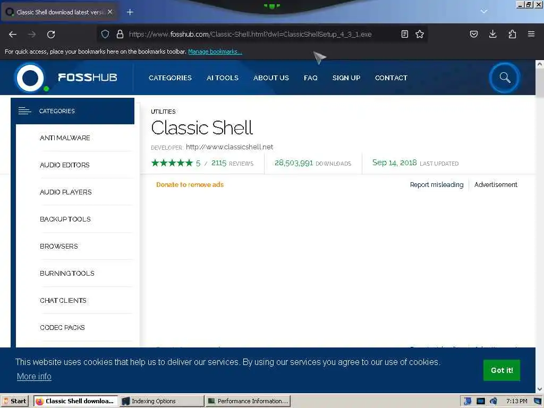Switch to Indexing Options taskbar window
This screenshot has height=408, width=544.
pyautogui.click(x=162, y=401)
